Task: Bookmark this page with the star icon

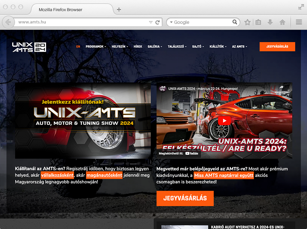Action: tap(248, 22)
